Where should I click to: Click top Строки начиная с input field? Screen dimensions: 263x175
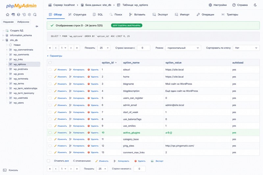point(144,48)
